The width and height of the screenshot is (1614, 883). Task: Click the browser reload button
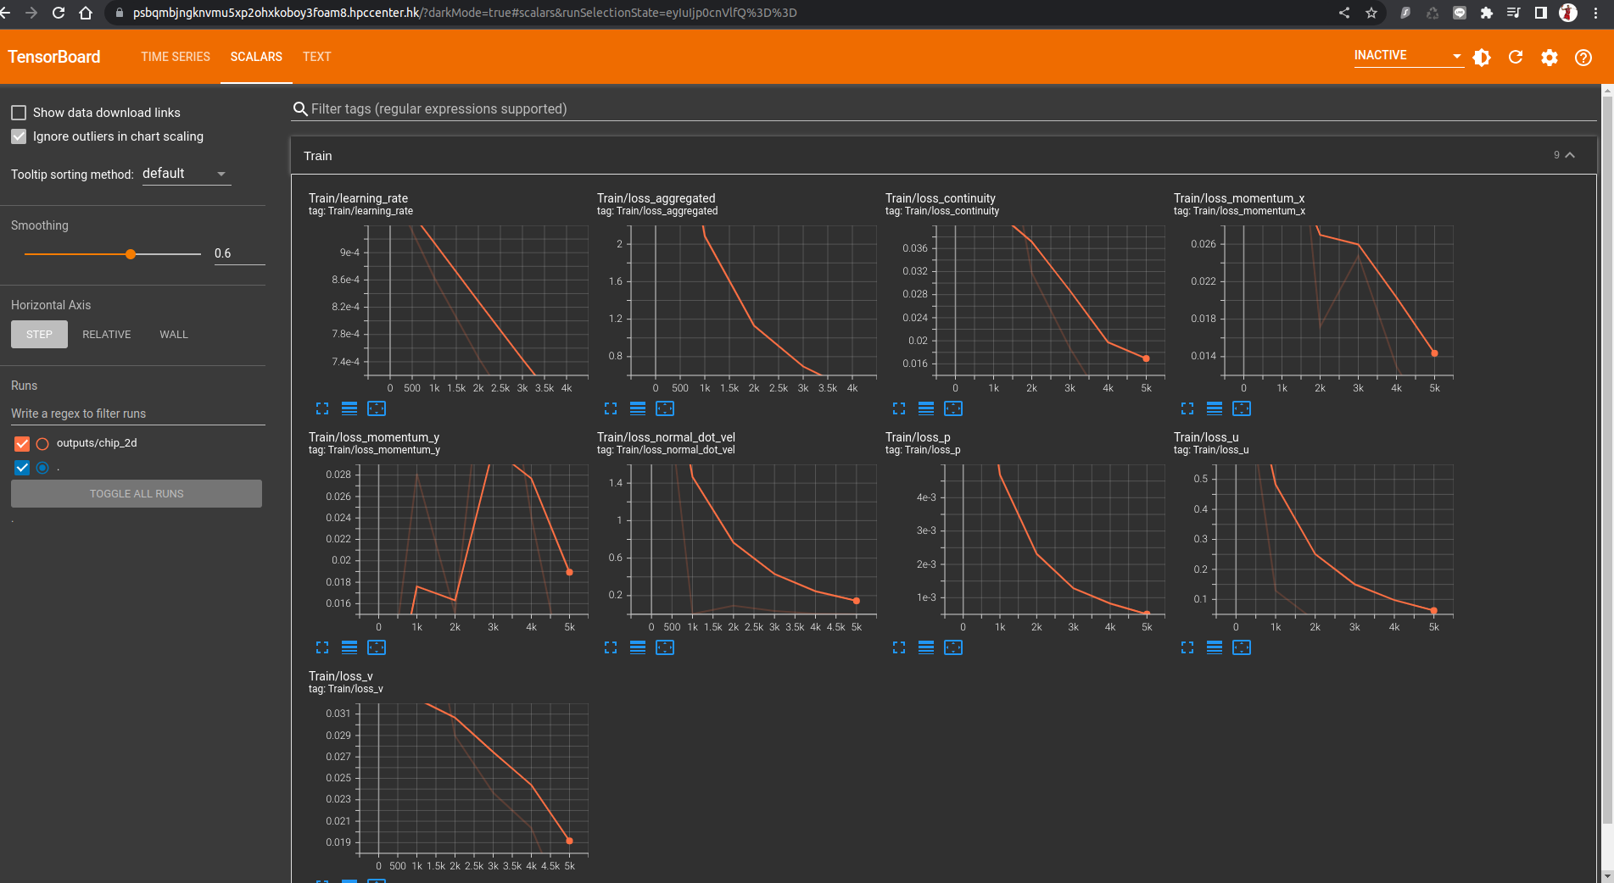tap(59, 13)
